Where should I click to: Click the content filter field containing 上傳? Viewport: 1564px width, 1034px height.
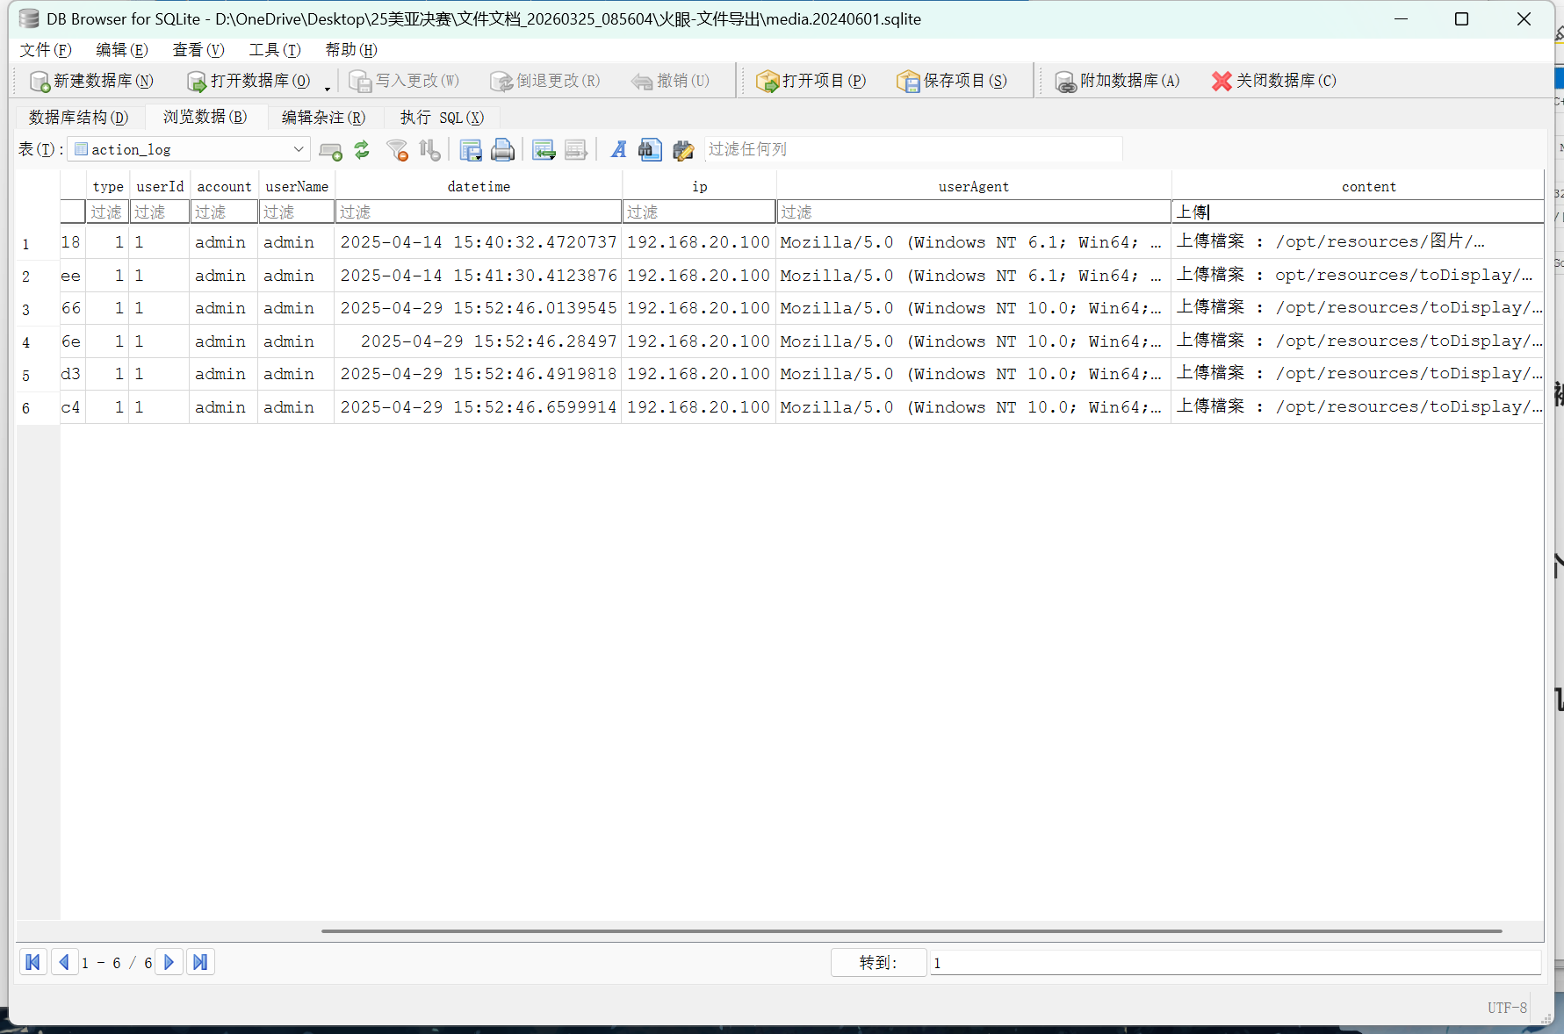pyautogui.click(x=1358, y=212)
